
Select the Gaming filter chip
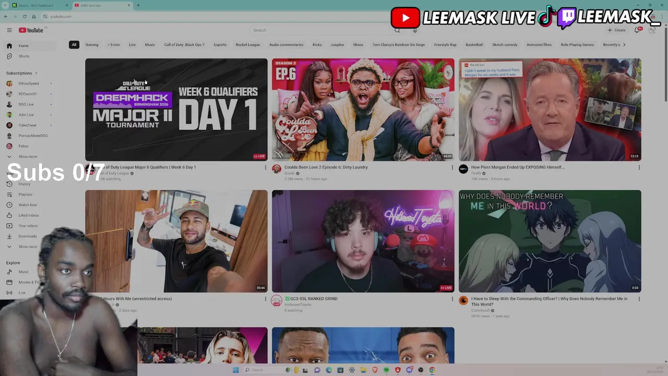(x=92, y=45)
